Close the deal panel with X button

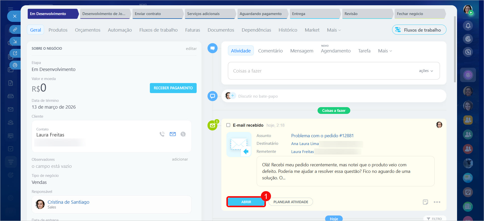click(15, 16)
